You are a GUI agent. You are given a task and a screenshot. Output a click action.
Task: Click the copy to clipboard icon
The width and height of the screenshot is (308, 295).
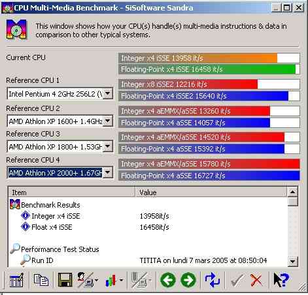point(41,280)
